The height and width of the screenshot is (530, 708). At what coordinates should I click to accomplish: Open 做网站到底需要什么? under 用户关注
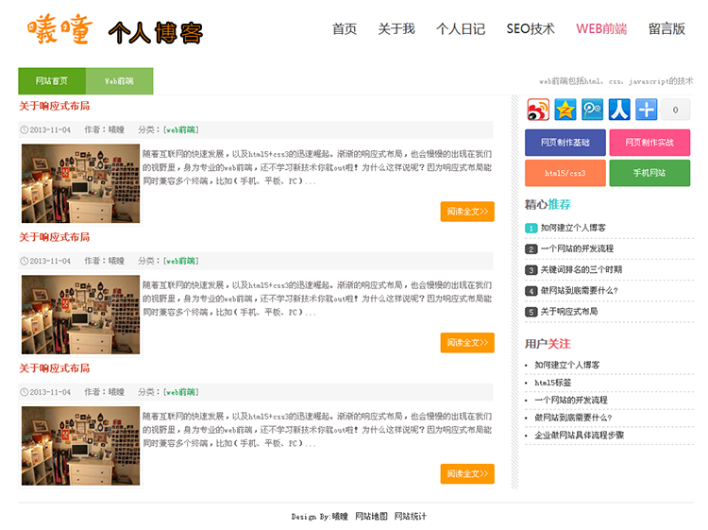573,418
